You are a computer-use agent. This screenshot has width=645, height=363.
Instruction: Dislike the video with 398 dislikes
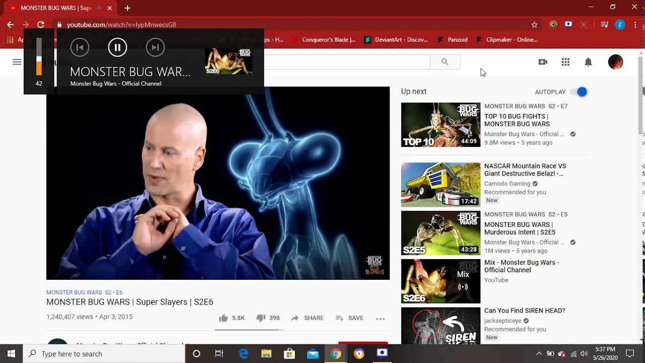(x=268, y=318)
